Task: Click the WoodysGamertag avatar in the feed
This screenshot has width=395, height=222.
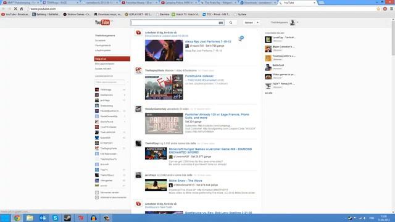Action: pyautogui.click(x=138, y=109)
